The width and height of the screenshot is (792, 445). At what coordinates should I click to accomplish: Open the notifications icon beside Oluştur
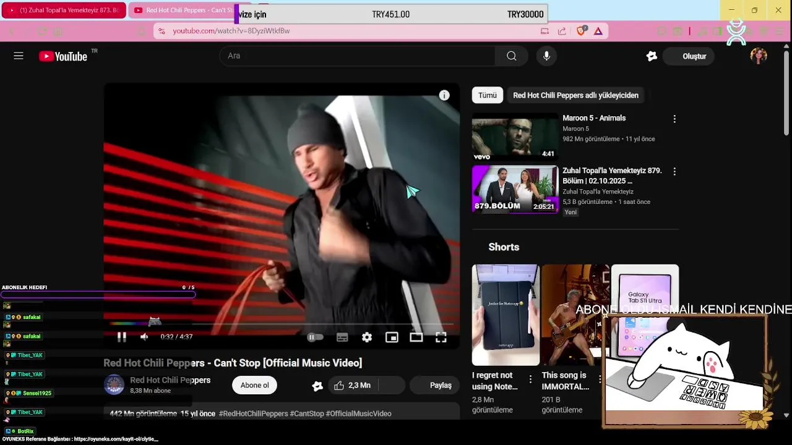[x=652, y=56]
